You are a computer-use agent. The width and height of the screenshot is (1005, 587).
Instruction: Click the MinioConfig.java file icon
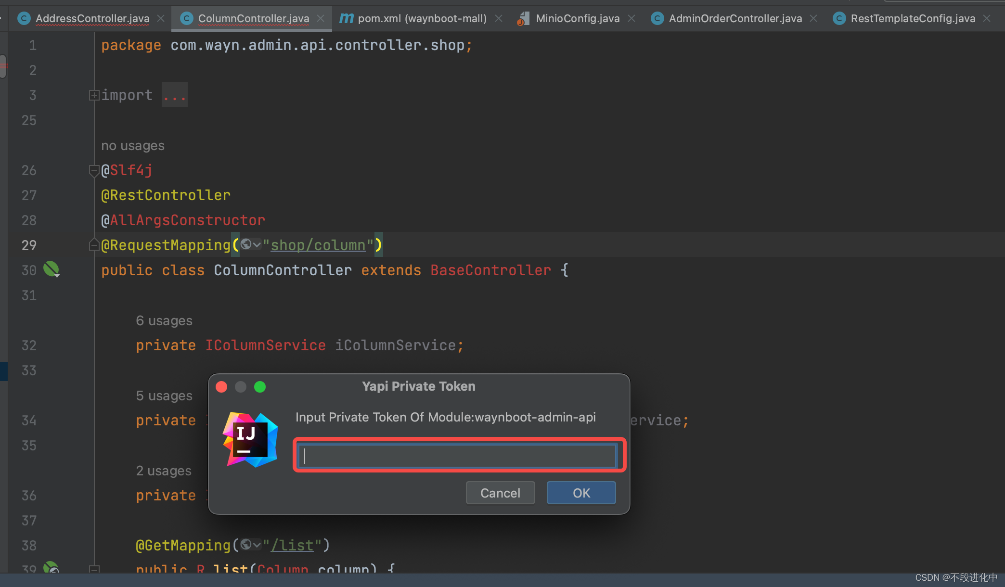[523, 18]
